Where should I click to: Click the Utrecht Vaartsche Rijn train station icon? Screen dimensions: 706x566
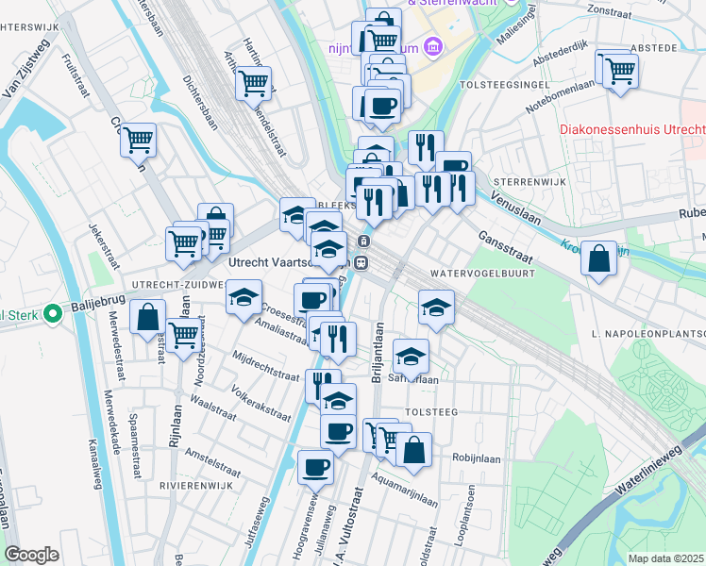pyautogui.click(x=361, y=263)
